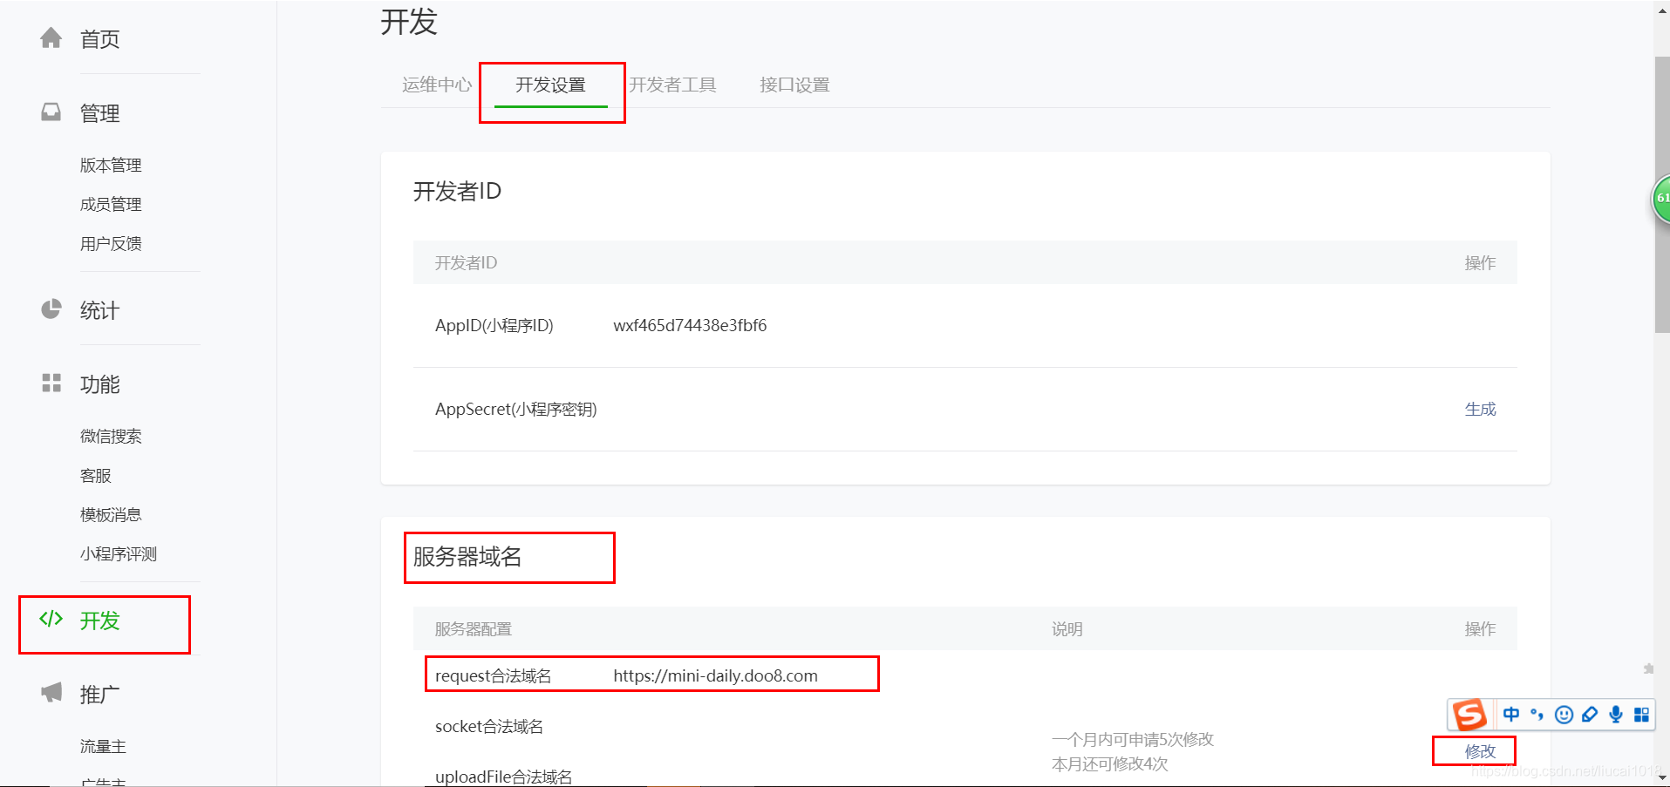The width and height of the screenshot is (1670, 787).
Task: Open the 接口设置 tab
Action: point(793,85)
